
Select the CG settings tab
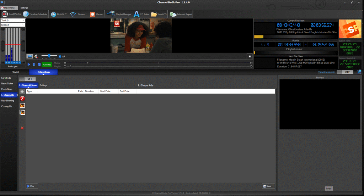coord(43,72)
